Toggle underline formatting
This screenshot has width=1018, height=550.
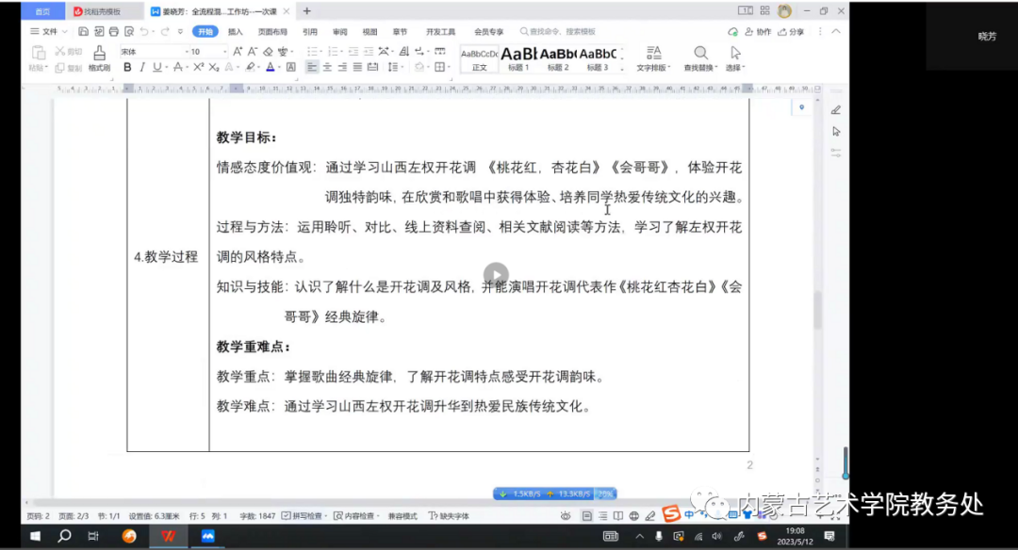pyautogui.click(x=156, y=66)
